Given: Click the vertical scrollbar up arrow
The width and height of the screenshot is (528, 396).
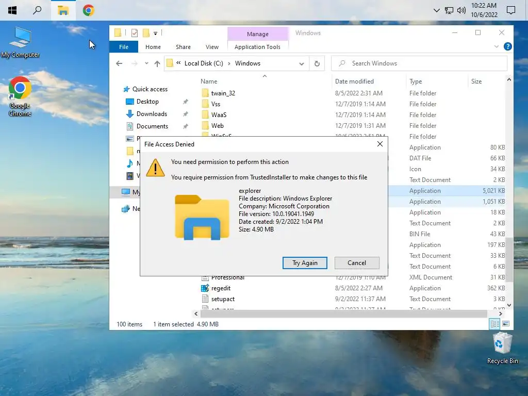Looking at the screenshot, I should [509, 79].
